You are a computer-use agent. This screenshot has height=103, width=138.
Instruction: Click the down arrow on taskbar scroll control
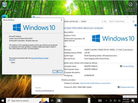coord(89,102)
